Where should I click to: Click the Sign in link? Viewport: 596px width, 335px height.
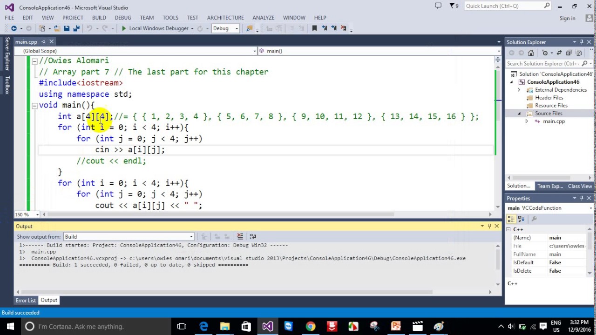click(567, 18)
